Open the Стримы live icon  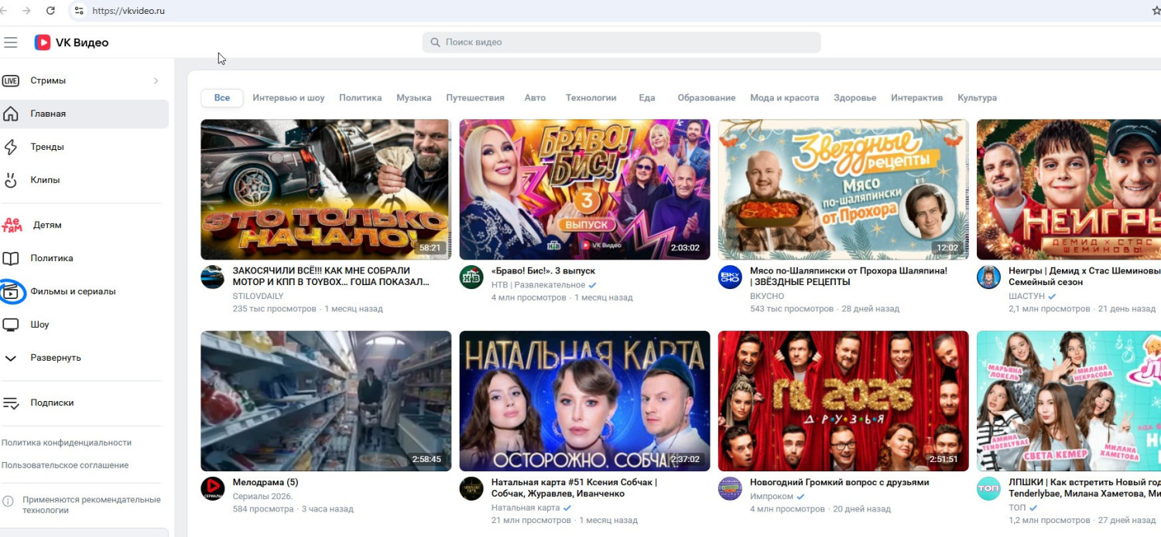[x=11, y=81]
